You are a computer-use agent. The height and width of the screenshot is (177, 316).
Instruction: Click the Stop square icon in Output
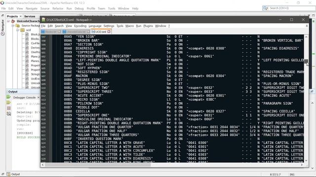9,108
